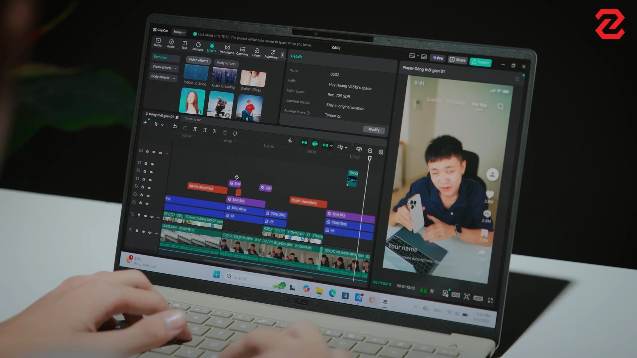Viewport: 637px width, 358px height.
Task: Start voiceover recording with microphone icon
Action: pyautogui.click(x=290, y=141)
